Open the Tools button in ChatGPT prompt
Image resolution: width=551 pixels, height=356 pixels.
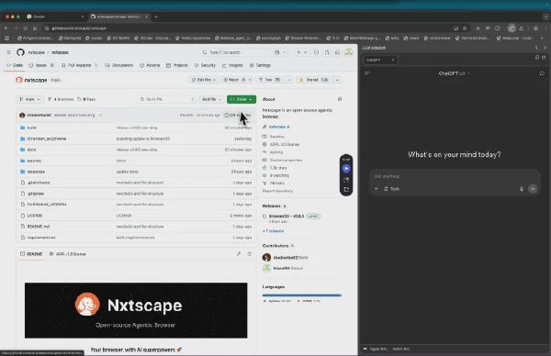pos(391,189)
